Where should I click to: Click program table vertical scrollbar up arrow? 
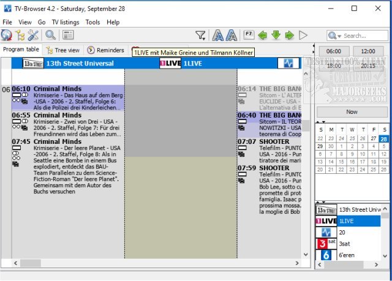(306, 73)
